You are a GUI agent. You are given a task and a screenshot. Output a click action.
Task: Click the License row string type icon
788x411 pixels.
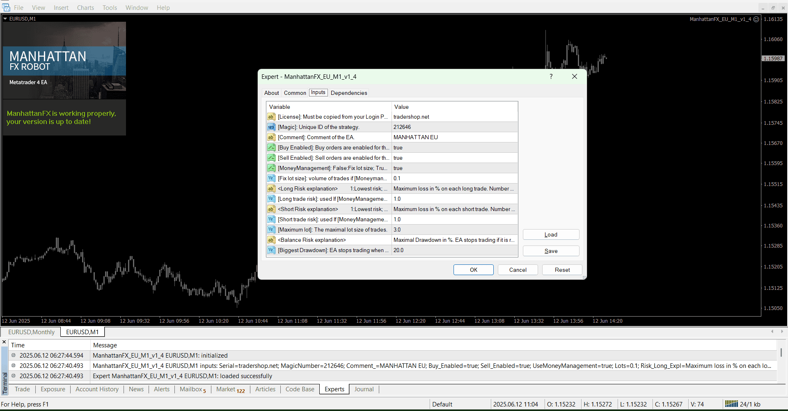coord(271,117)
